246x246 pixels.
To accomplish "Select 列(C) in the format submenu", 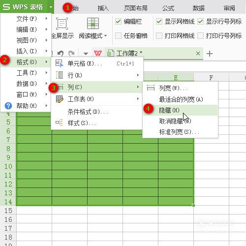I will click(x=97, y=87).
